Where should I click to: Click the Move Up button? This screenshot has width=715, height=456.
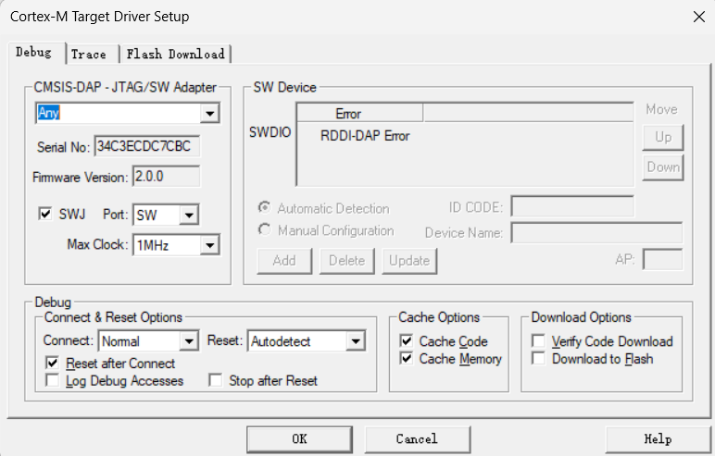tap(663, 137)
